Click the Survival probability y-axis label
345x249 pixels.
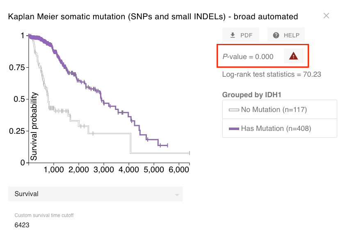(x=34, y=126)
